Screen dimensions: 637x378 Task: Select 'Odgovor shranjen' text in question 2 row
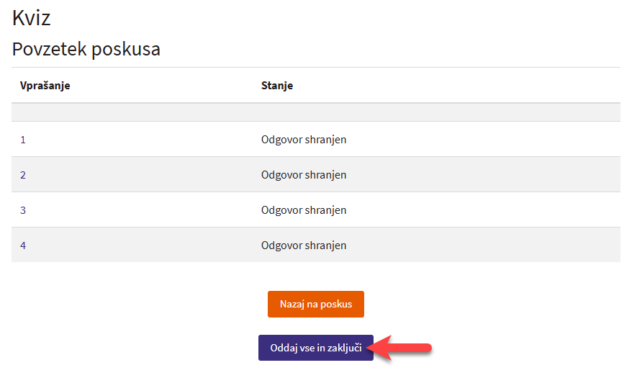(303, 175)
